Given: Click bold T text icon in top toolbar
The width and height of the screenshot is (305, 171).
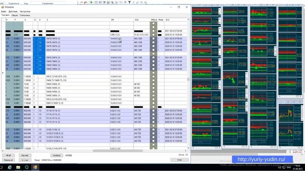Looking at the screenshot, I should point(129,2).
